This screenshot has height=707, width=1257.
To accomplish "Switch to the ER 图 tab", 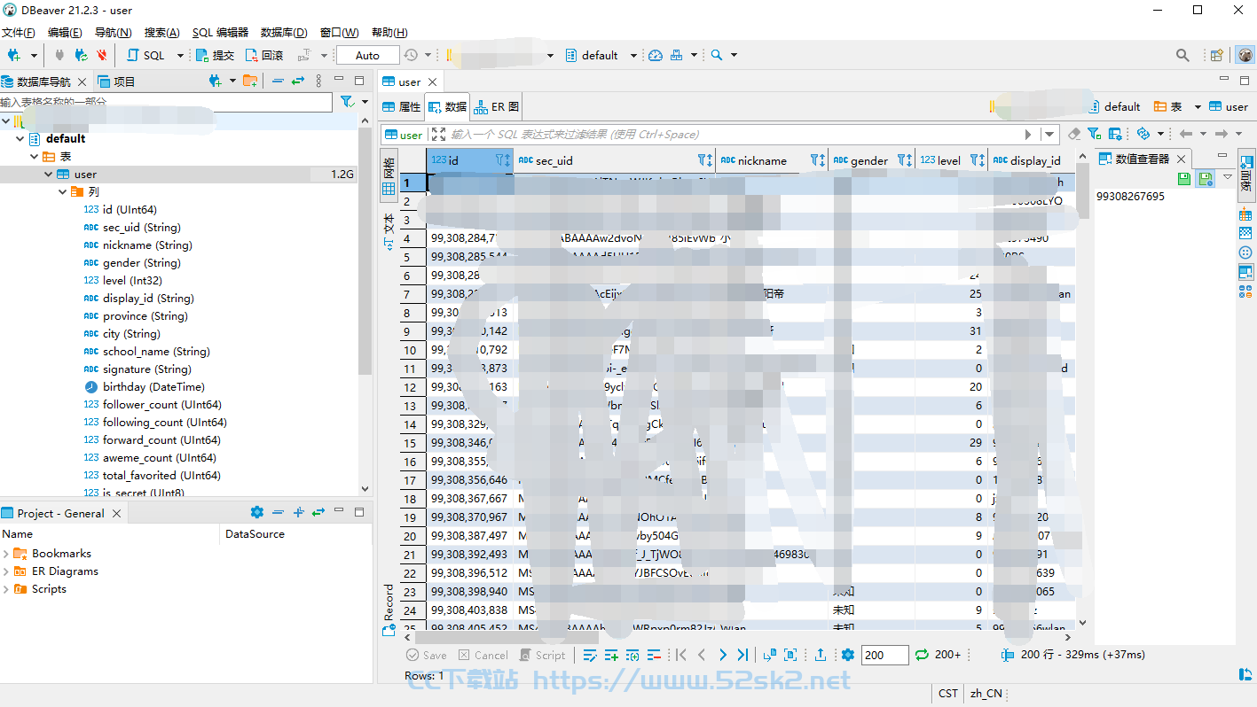I will pyautogui.click(x=497, y=106).
